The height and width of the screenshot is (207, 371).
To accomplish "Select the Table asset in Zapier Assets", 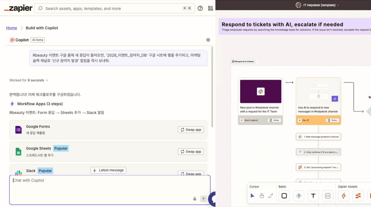I will (358, 196).
